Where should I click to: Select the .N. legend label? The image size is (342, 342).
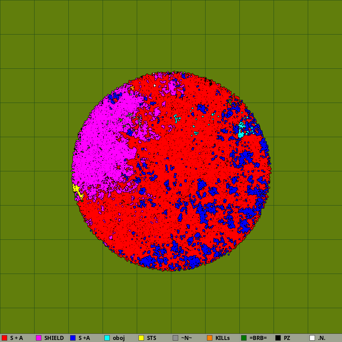(x=322, y=338)
